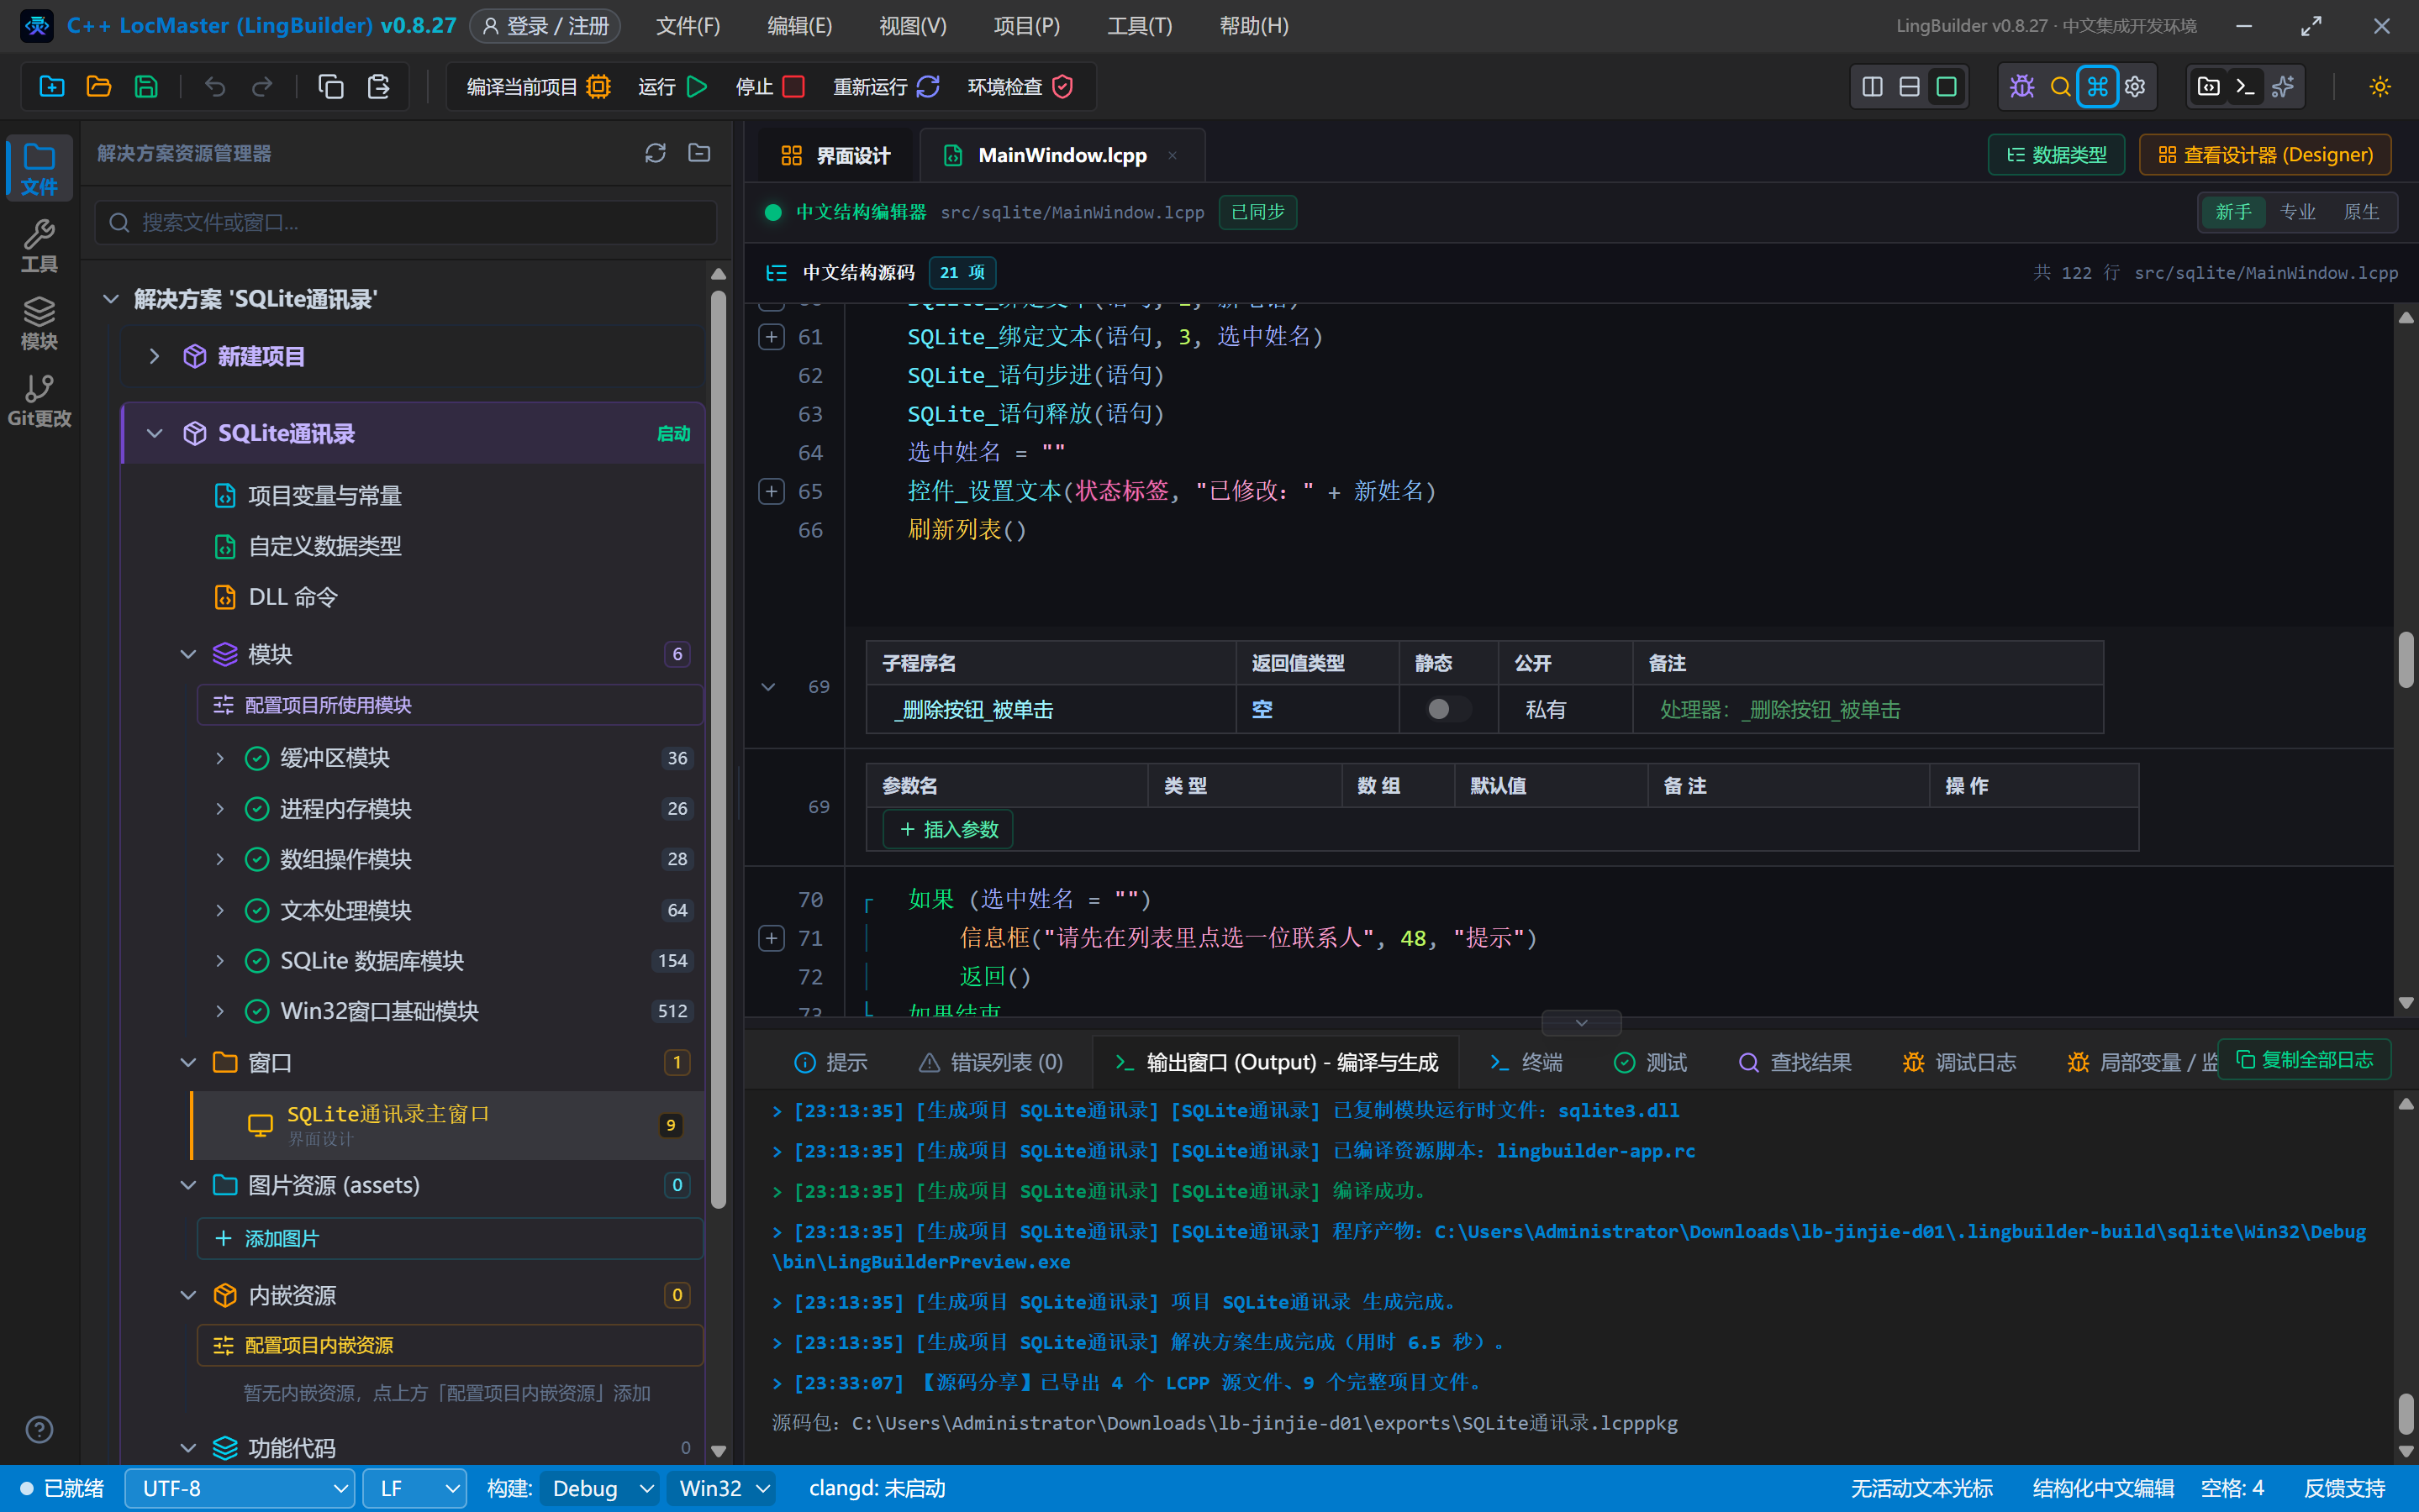Open the Debug build configuration dropdown

[600, 1489]
